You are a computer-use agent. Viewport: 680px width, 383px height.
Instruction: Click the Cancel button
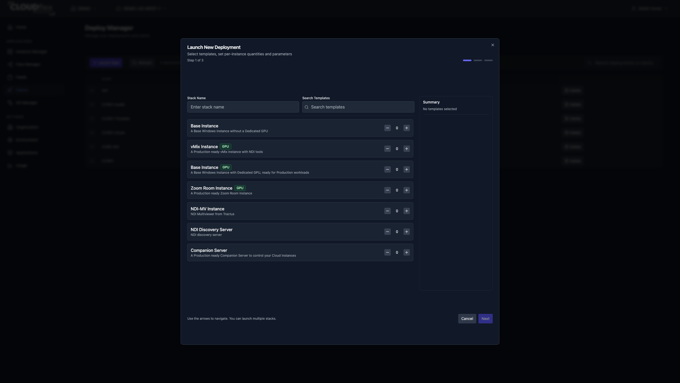(x=467, y=319)
